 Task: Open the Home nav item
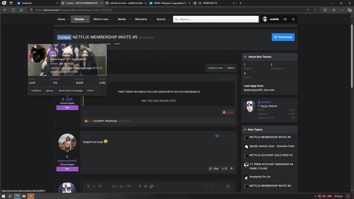tap(61, 19)
